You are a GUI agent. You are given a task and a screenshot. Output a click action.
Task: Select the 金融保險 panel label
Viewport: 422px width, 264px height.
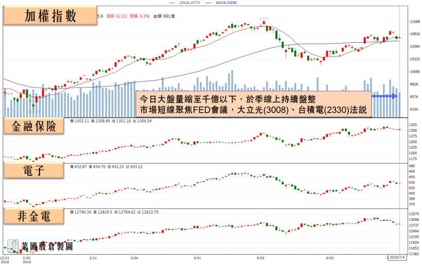(34, 126)
